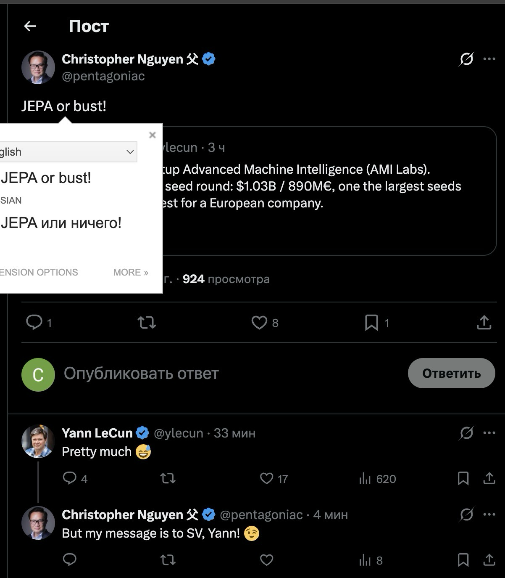Open three-dot menu on Yann LeCun's reply
Viewport: 505px width, 578px height.
pos(489,433)
